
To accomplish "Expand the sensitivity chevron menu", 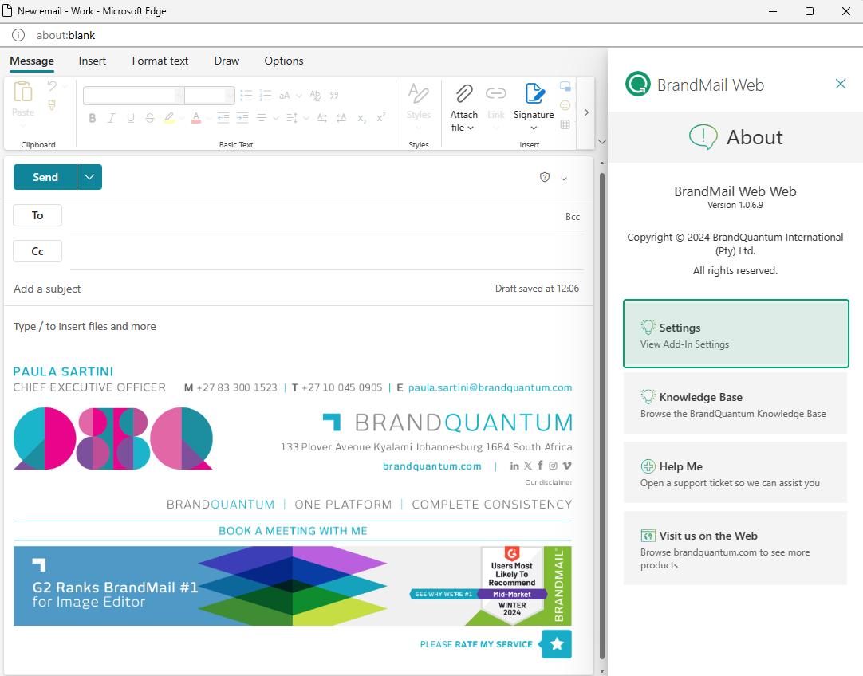I will click(x=564, y=179).
